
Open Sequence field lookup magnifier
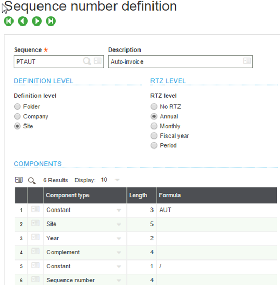pos(87,61)
